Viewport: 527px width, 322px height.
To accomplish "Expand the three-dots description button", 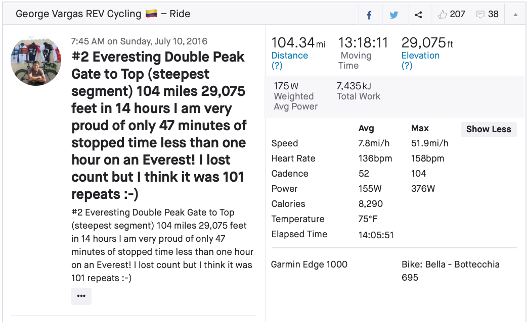I will tap(81, 296).
